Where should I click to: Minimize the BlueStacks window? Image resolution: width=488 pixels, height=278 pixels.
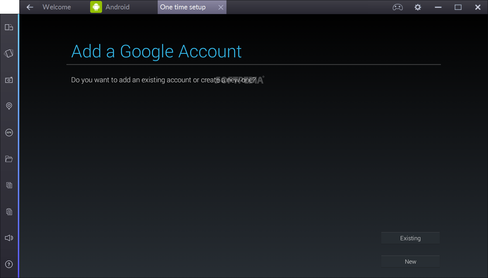(x=438, y=7)
